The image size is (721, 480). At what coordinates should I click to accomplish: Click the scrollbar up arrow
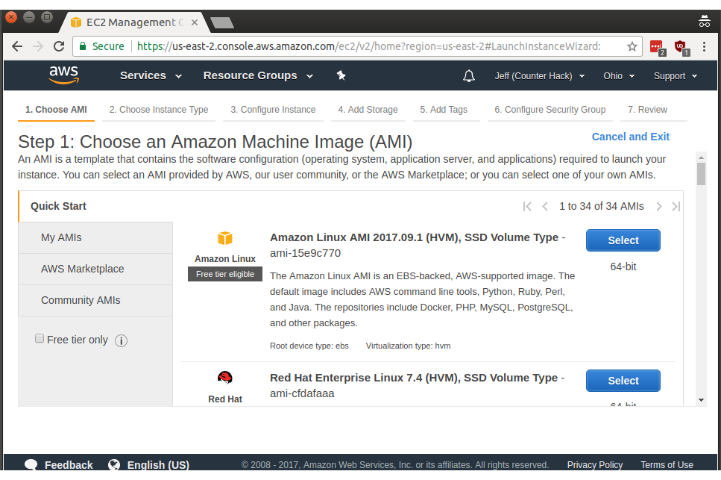701,158
